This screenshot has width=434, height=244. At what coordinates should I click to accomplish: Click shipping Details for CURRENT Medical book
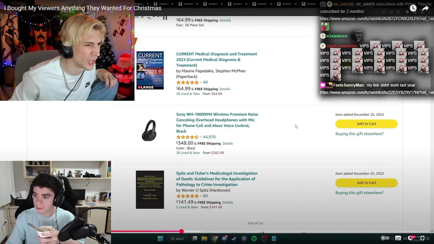pos(225,89)
